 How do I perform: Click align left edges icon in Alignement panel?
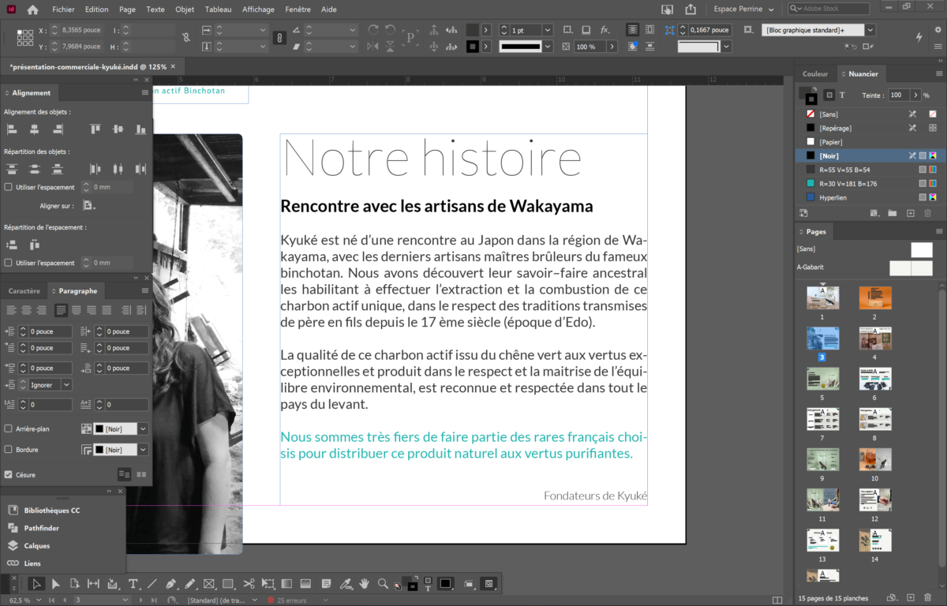12,129
